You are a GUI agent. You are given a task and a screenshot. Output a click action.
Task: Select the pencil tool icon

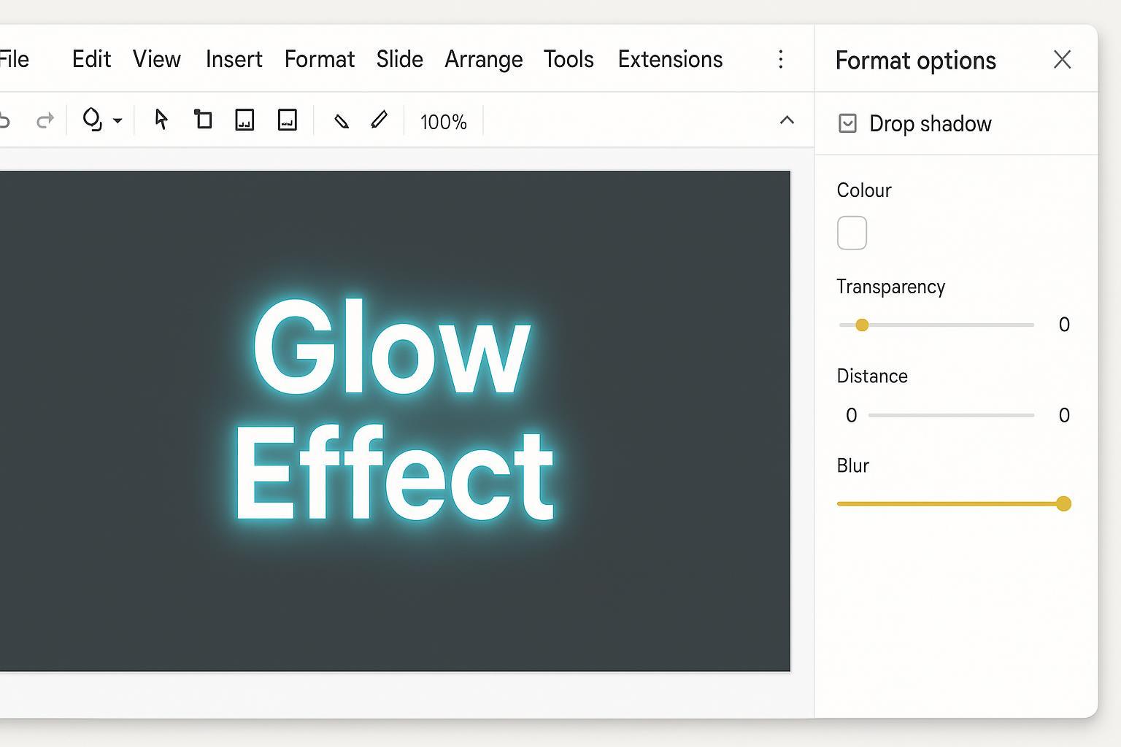point(379,120)
